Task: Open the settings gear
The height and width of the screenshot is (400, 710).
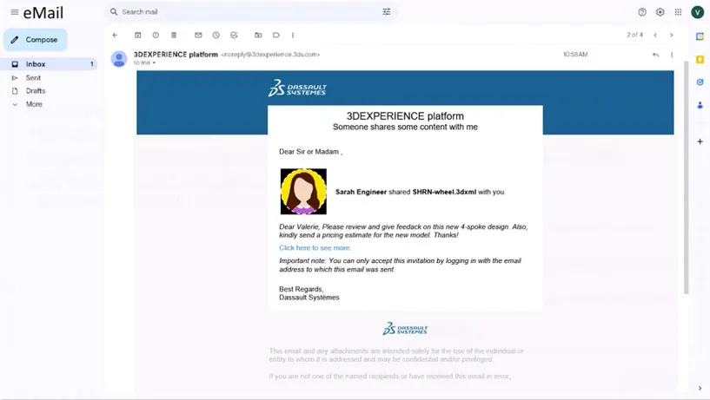Action: coord(660,12)
